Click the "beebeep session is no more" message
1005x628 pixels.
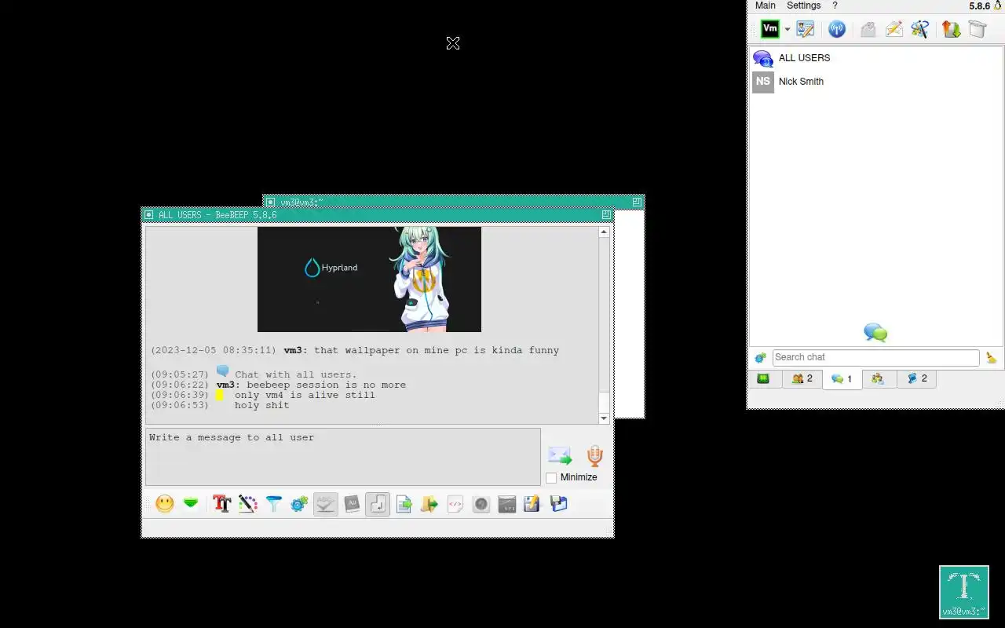326,385
